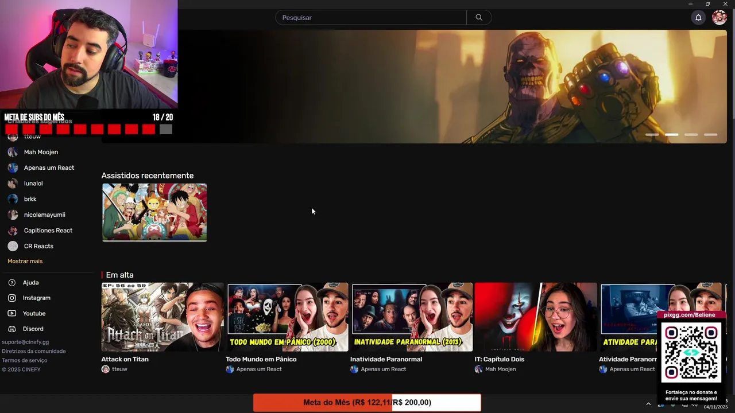This screenshot has height=413, width=735.
Task: Click the Ajuda help icon
Action: point(11,283)
